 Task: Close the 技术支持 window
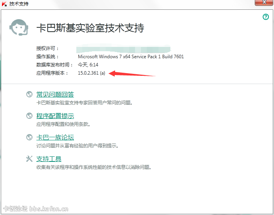(x=264, y=2)
